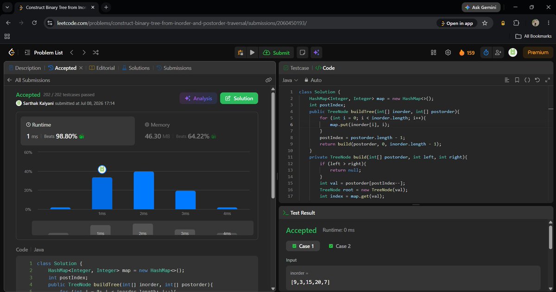556x292 pixels.
Task: Click the "Accepted" heading in Test Result
Action: [x=301, y=230]
